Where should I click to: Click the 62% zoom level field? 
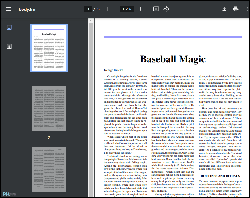127,9
